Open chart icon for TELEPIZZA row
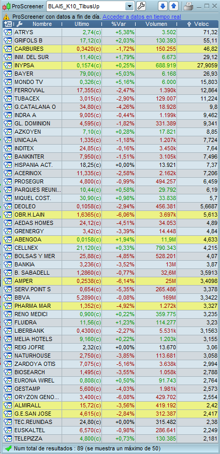Image resolution: width=220 pixels, height=454 pixels. pyautogui.click(x=7, y=438)
